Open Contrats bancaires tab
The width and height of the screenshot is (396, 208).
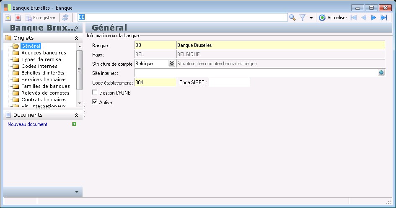tap(44, 100)
